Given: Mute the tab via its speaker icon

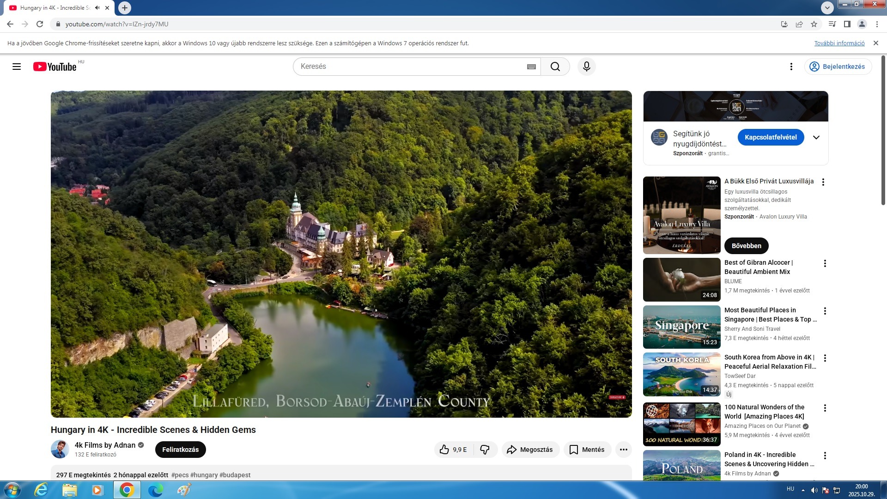Looking at the screenshot, I should click(97, 8).
